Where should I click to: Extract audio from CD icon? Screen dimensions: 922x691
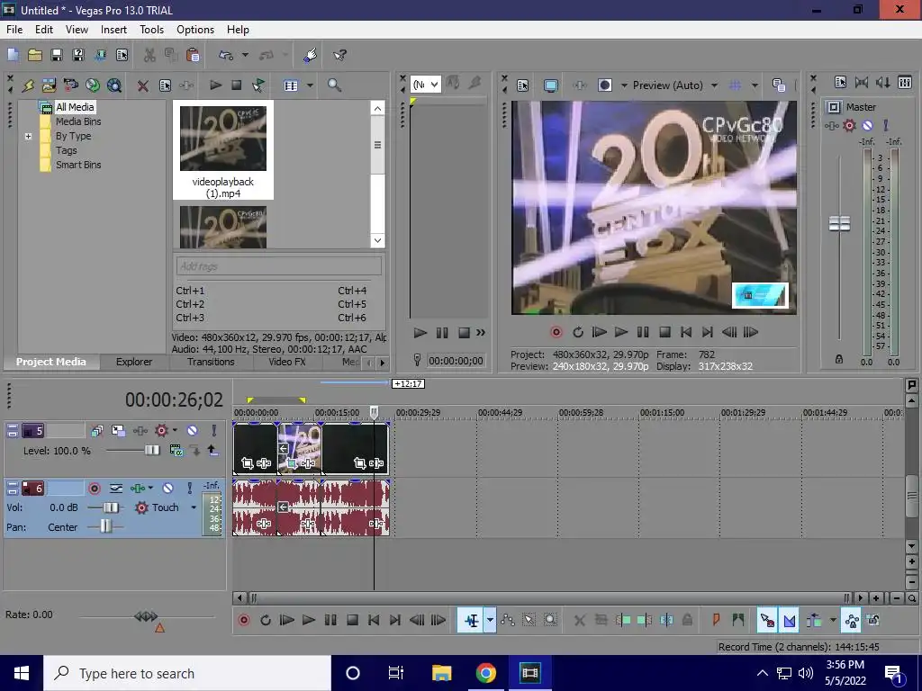[x=93, y=85]
